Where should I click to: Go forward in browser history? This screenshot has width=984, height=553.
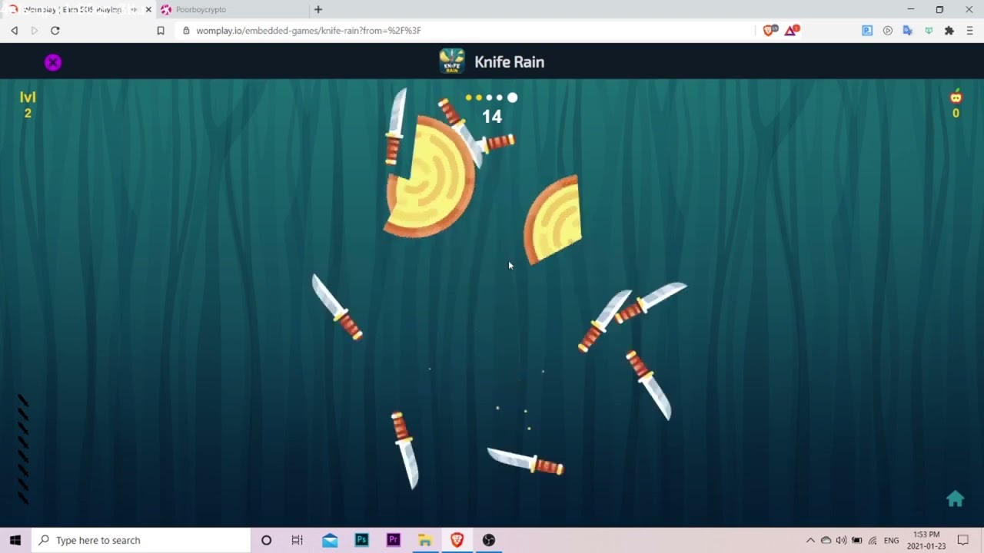click(34, 31)
